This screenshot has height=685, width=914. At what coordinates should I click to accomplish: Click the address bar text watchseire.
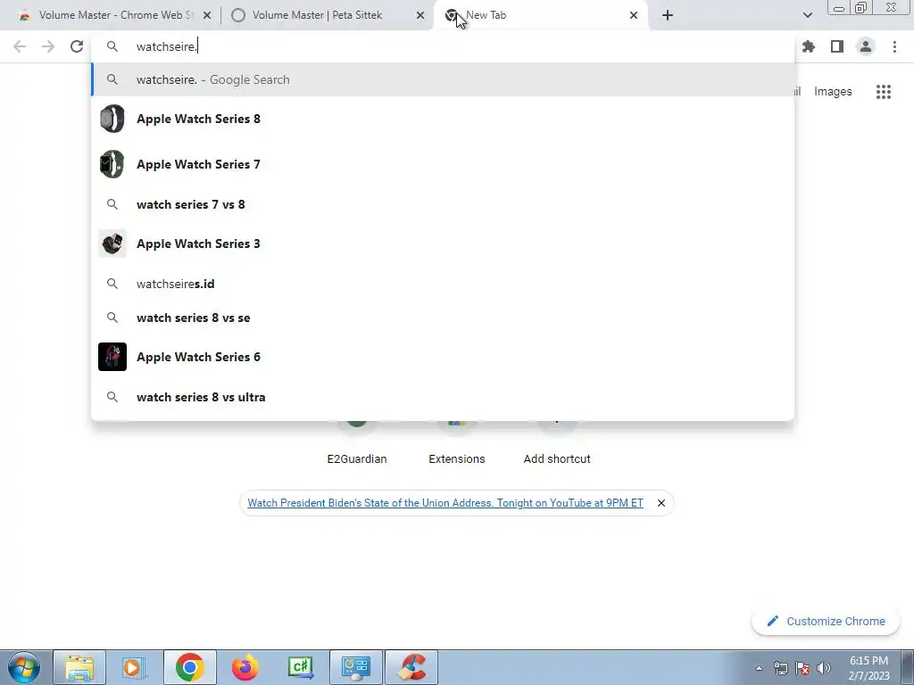coord(167,46)
